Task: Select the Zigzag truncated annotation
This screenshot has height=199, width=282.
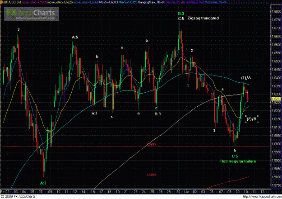Action: coord(203,18)
